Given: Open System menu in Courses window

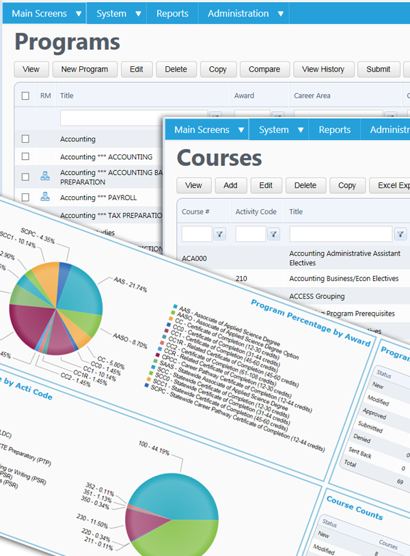Looking at the screenshot, I should pos(274,130).
